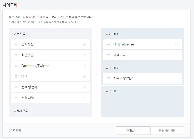Select the Facebook/Twitter module row
Viewport: 194px width, 139px height.
point(50,66)
